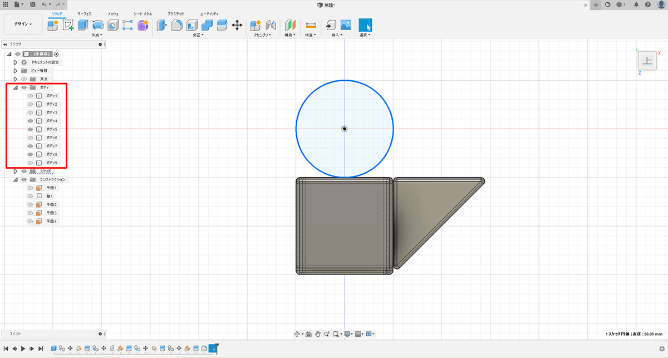
Task: Toggle visibility of 軸1
Action: 31,197
